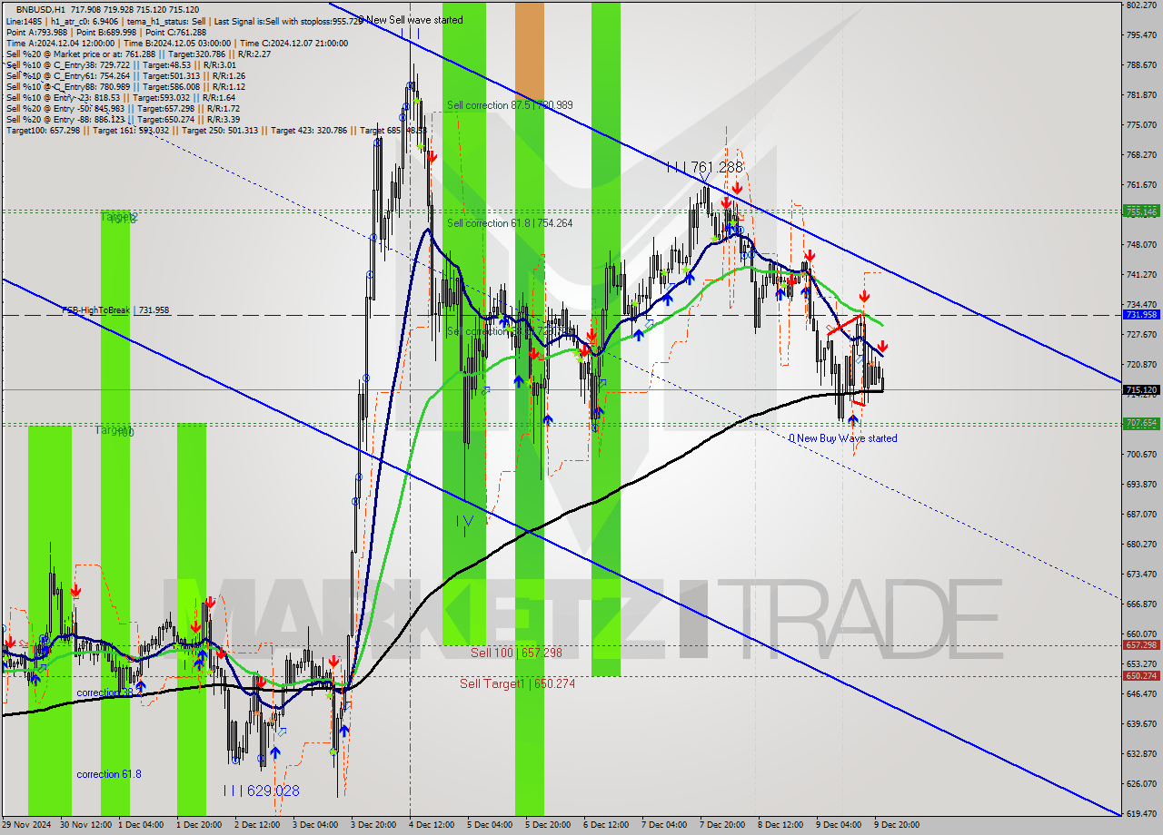Screen dimensions: 1163x835
Task: Click the 'Target100: 657.298' info line
Action: (216, 131)
